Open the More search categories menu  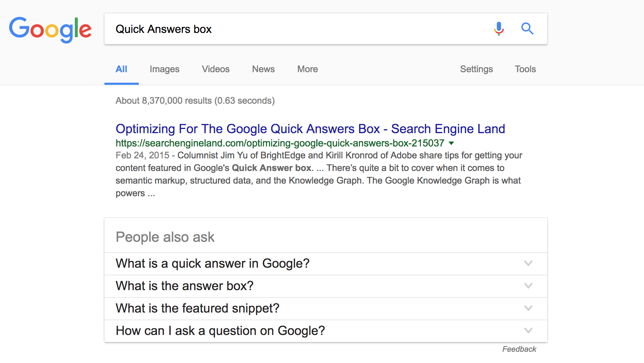coord(307,69)
